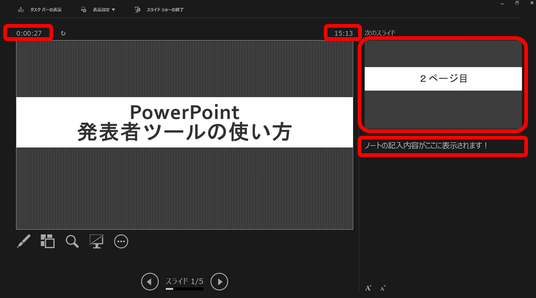Image resolution: width=536 pixels, height=298 pixels.
Task: Select the magnifier to zoom into slide
Action: tap(72, 241)
